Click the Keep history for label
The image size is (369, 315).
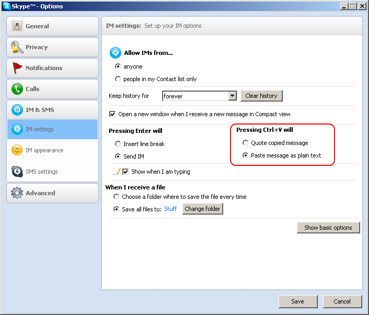(x=129, y=96)
